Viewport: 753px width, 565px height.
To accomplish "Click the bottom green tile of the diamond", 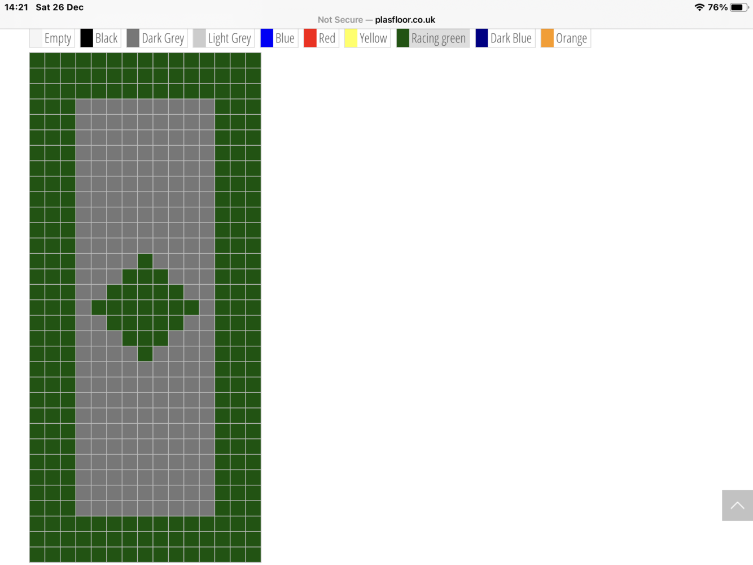I will point(145,354).
